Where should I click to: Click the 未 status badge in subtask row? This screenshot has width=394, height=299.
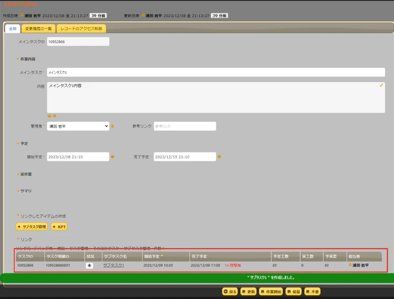[x=89, y=265]
